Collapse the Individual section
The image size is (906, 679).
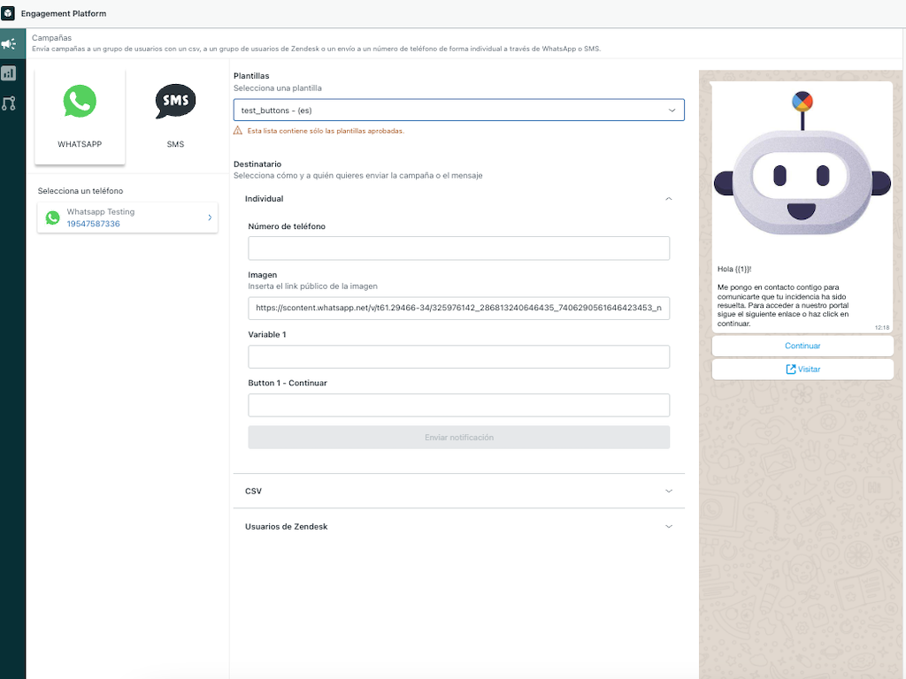click(669, 199)
